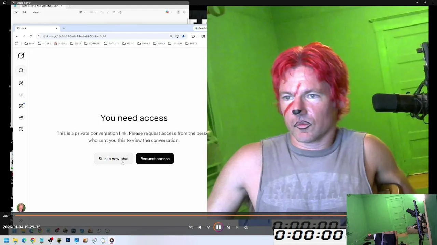Image resolution: width=437 pixels, height=245 pixels.
Task: Open the SLEEP bookmark folder
Action: tap(75, 44)
